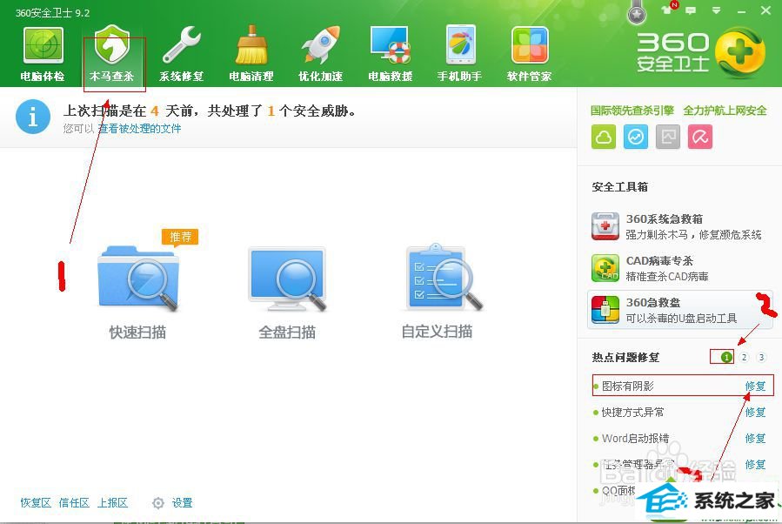Click 快速扫描 label
782x524 pixels.
click(137, 332)
